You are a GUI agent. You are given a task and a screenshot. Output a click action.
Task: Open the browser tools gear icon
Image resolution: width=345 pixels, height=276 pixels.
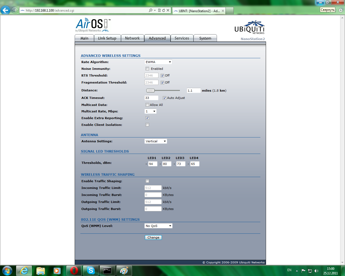tap(341, 10)
